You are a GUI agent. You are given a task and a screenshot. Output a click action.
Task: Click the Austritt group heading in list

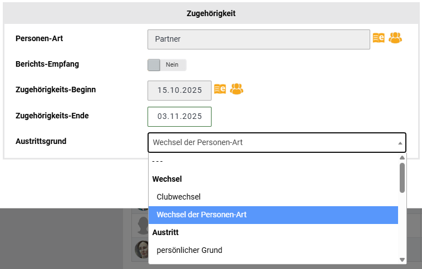click(x=165, y=232)
